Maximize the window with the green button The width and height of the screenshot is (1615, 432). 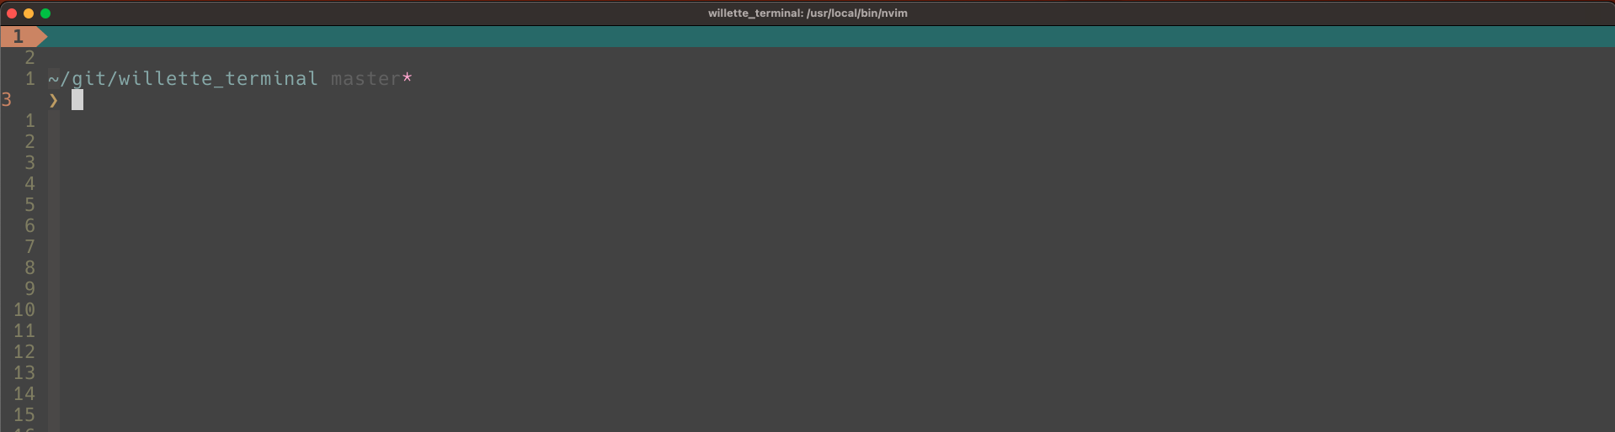(x=45, y=13)
